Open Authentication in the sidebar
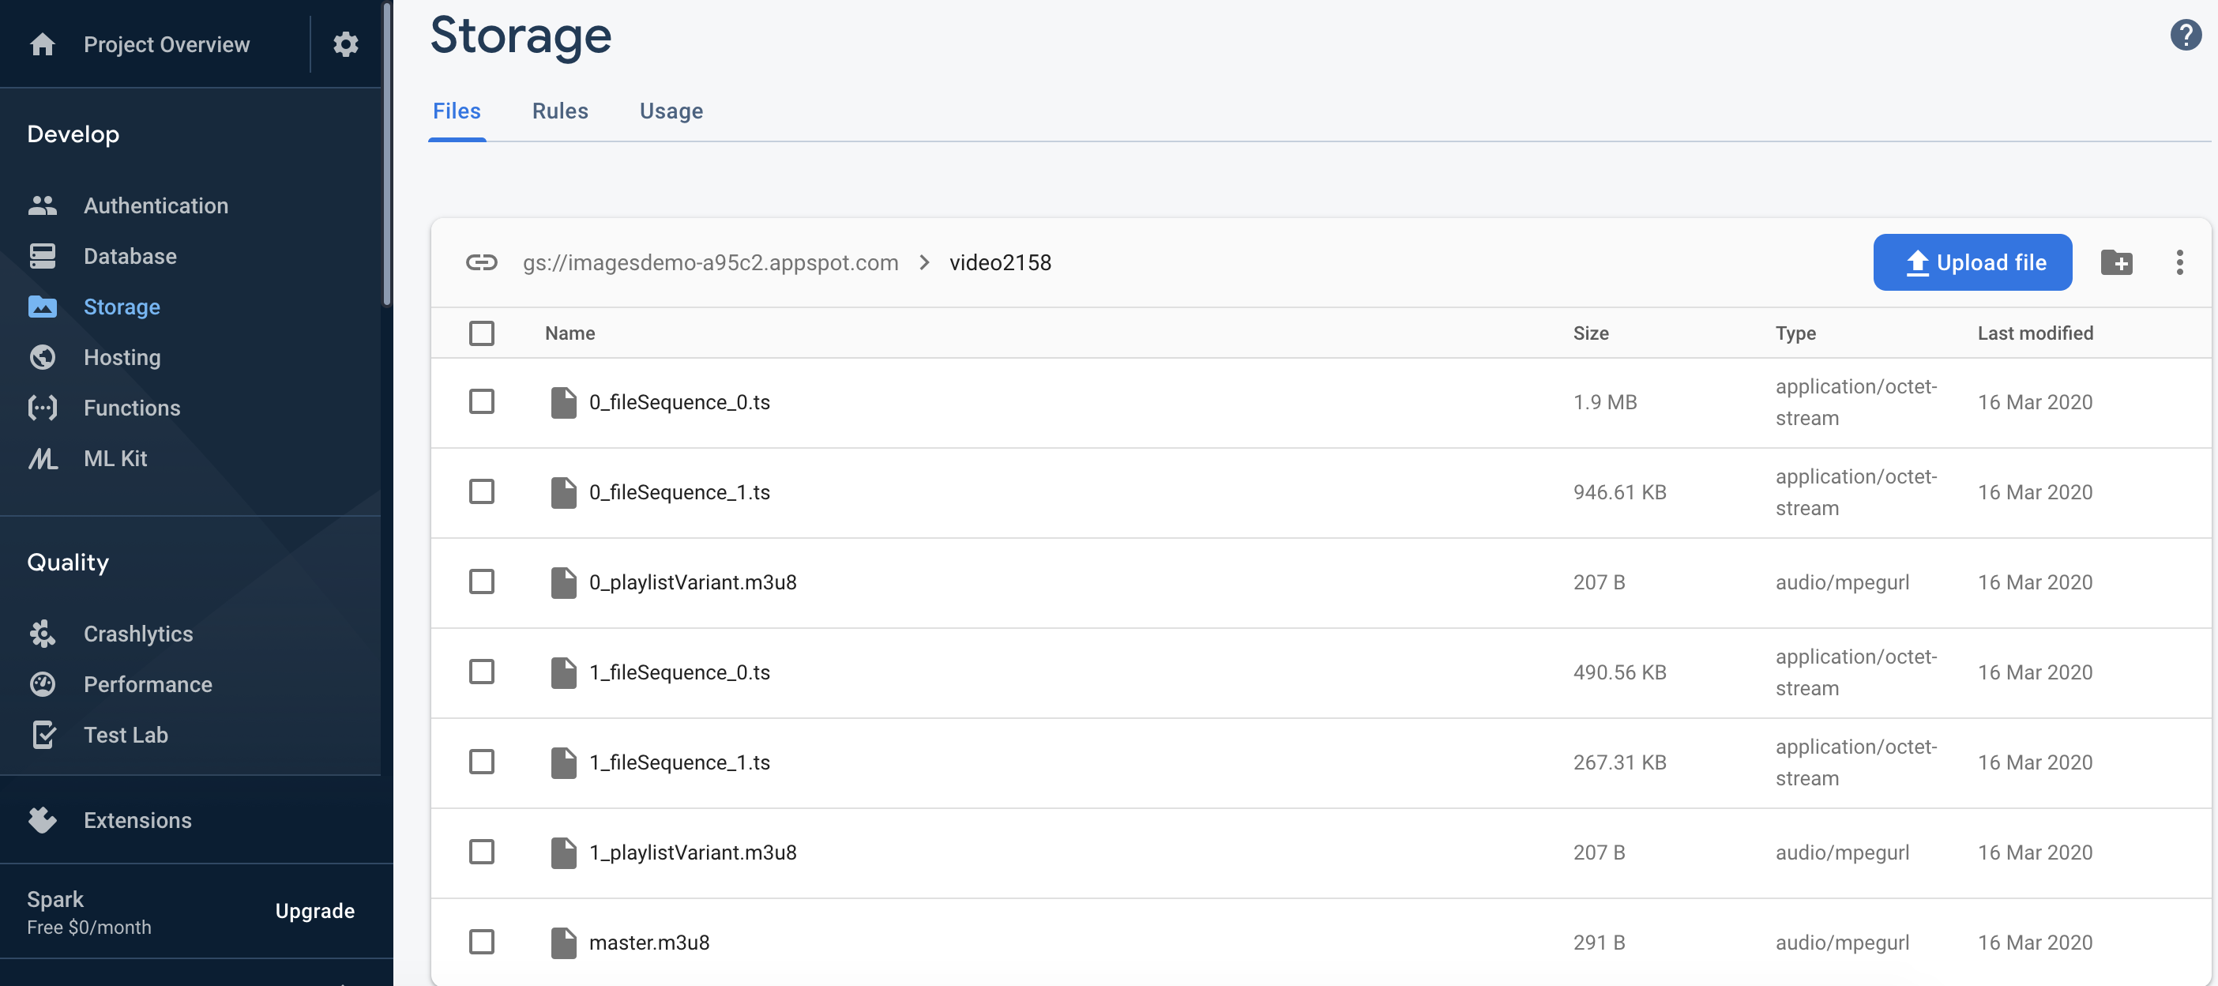Viewport: 2218px width, 986px height. (156, 205)
